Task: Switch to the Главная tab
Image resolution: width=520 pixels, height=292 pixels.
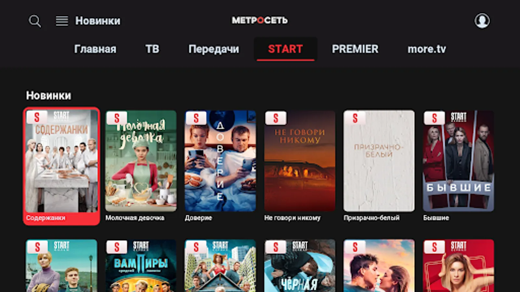Action: point(95,49)
